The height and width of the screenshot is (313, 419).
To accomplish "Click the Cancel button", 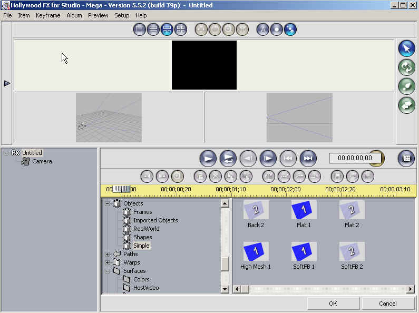I will pos(388,304).
